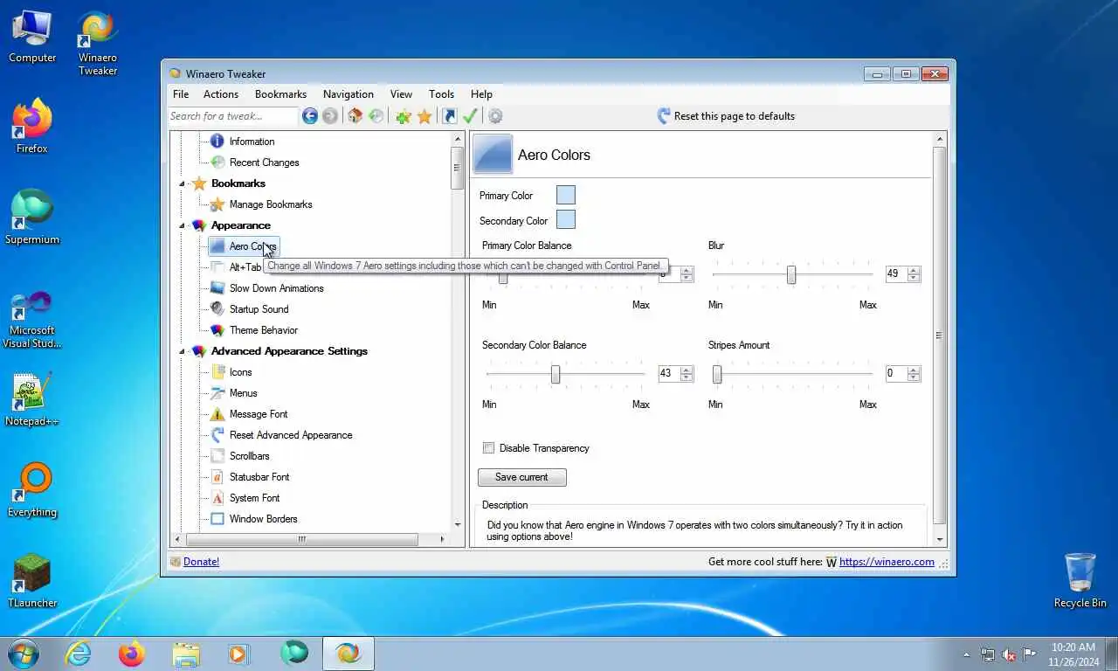Click the Window Borders icon

217,519
